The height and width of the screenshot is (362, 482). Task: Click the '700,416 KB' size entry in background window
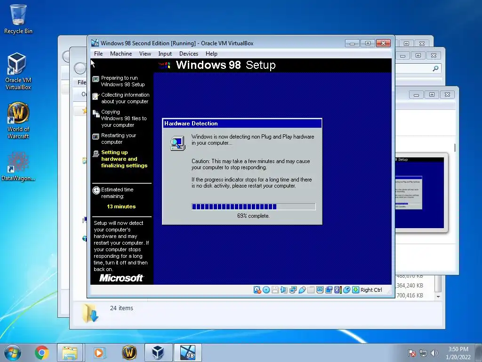click(410, 296)
